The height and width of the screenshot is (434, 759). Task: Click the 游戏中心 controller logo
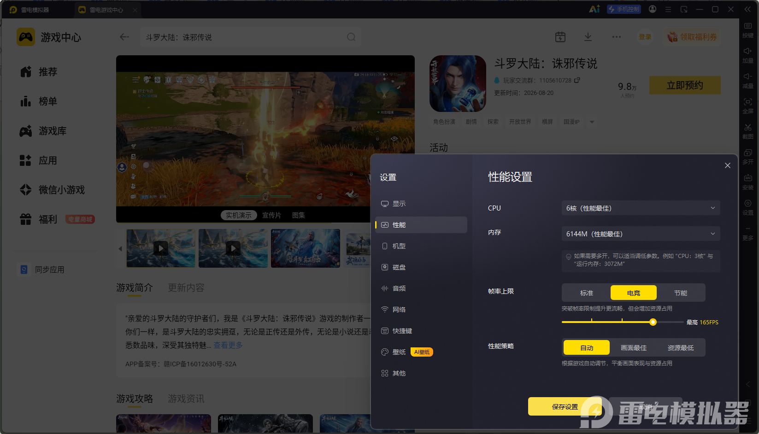pyautogui.click(x=26, y=37)
